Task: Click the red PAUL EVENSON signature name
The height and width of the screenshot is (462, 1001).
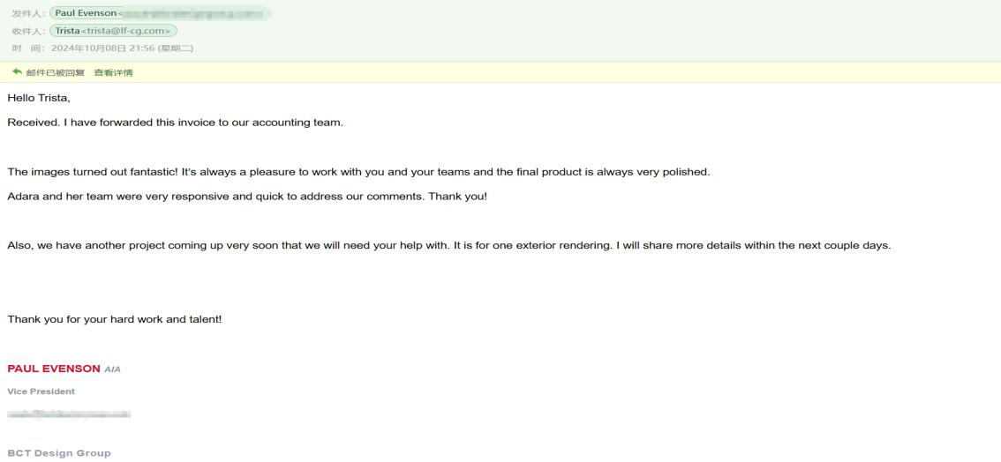Action: point(54,369)
